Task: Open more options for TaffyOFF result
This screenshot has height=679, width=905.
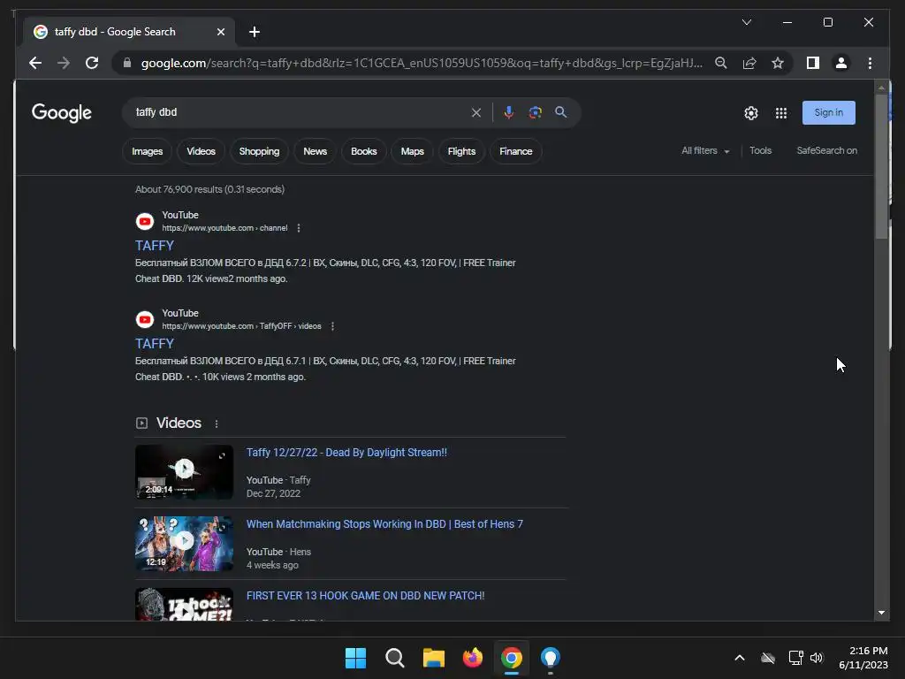Action: click(332, 326)
